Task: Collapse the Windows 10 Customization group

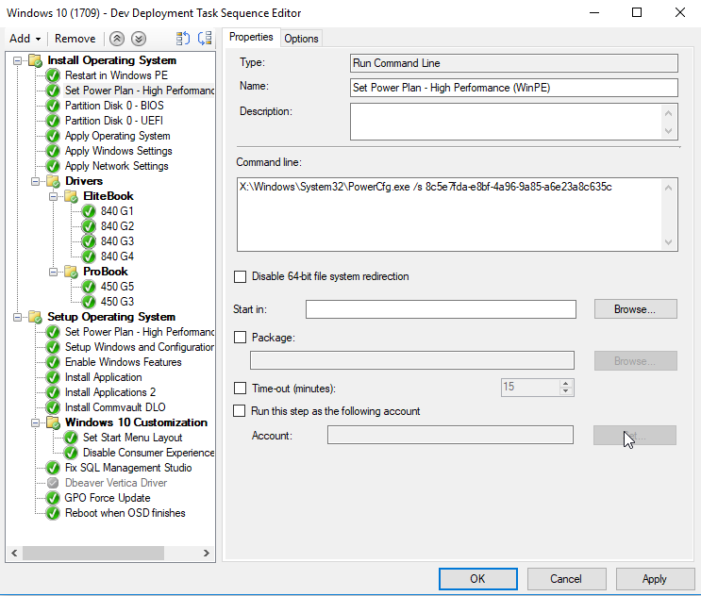Action: tap(34, 422)
